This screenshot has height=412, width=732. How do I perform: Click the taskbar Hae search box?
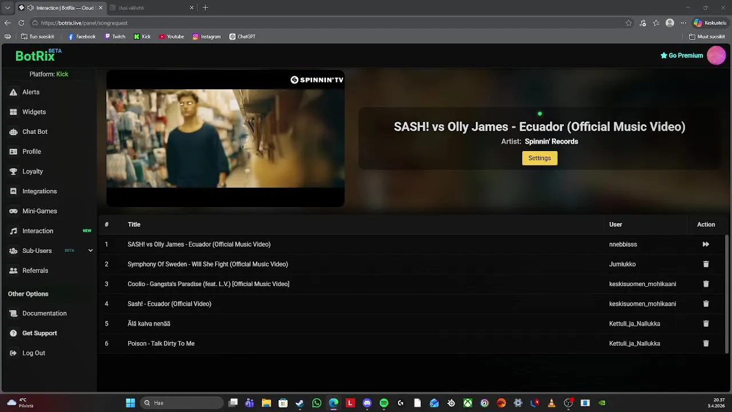click(x=181, y=403)
